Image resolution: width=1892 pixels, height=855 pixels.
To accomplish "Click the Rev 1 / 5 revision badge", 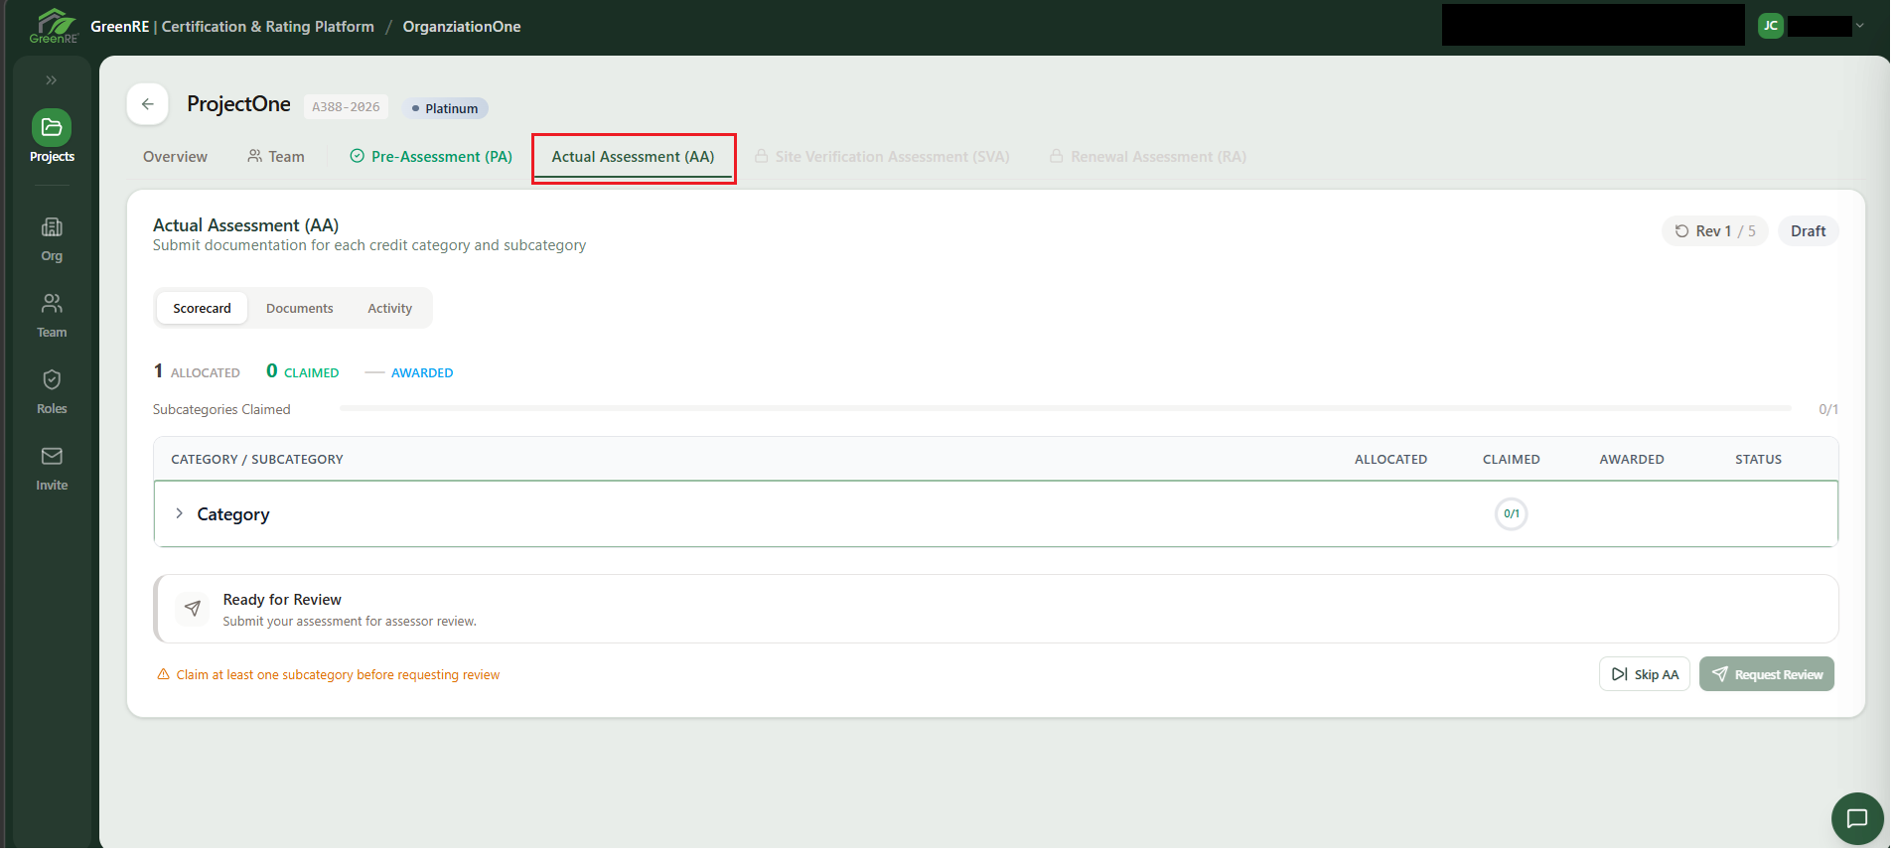I will point(1715,231).
